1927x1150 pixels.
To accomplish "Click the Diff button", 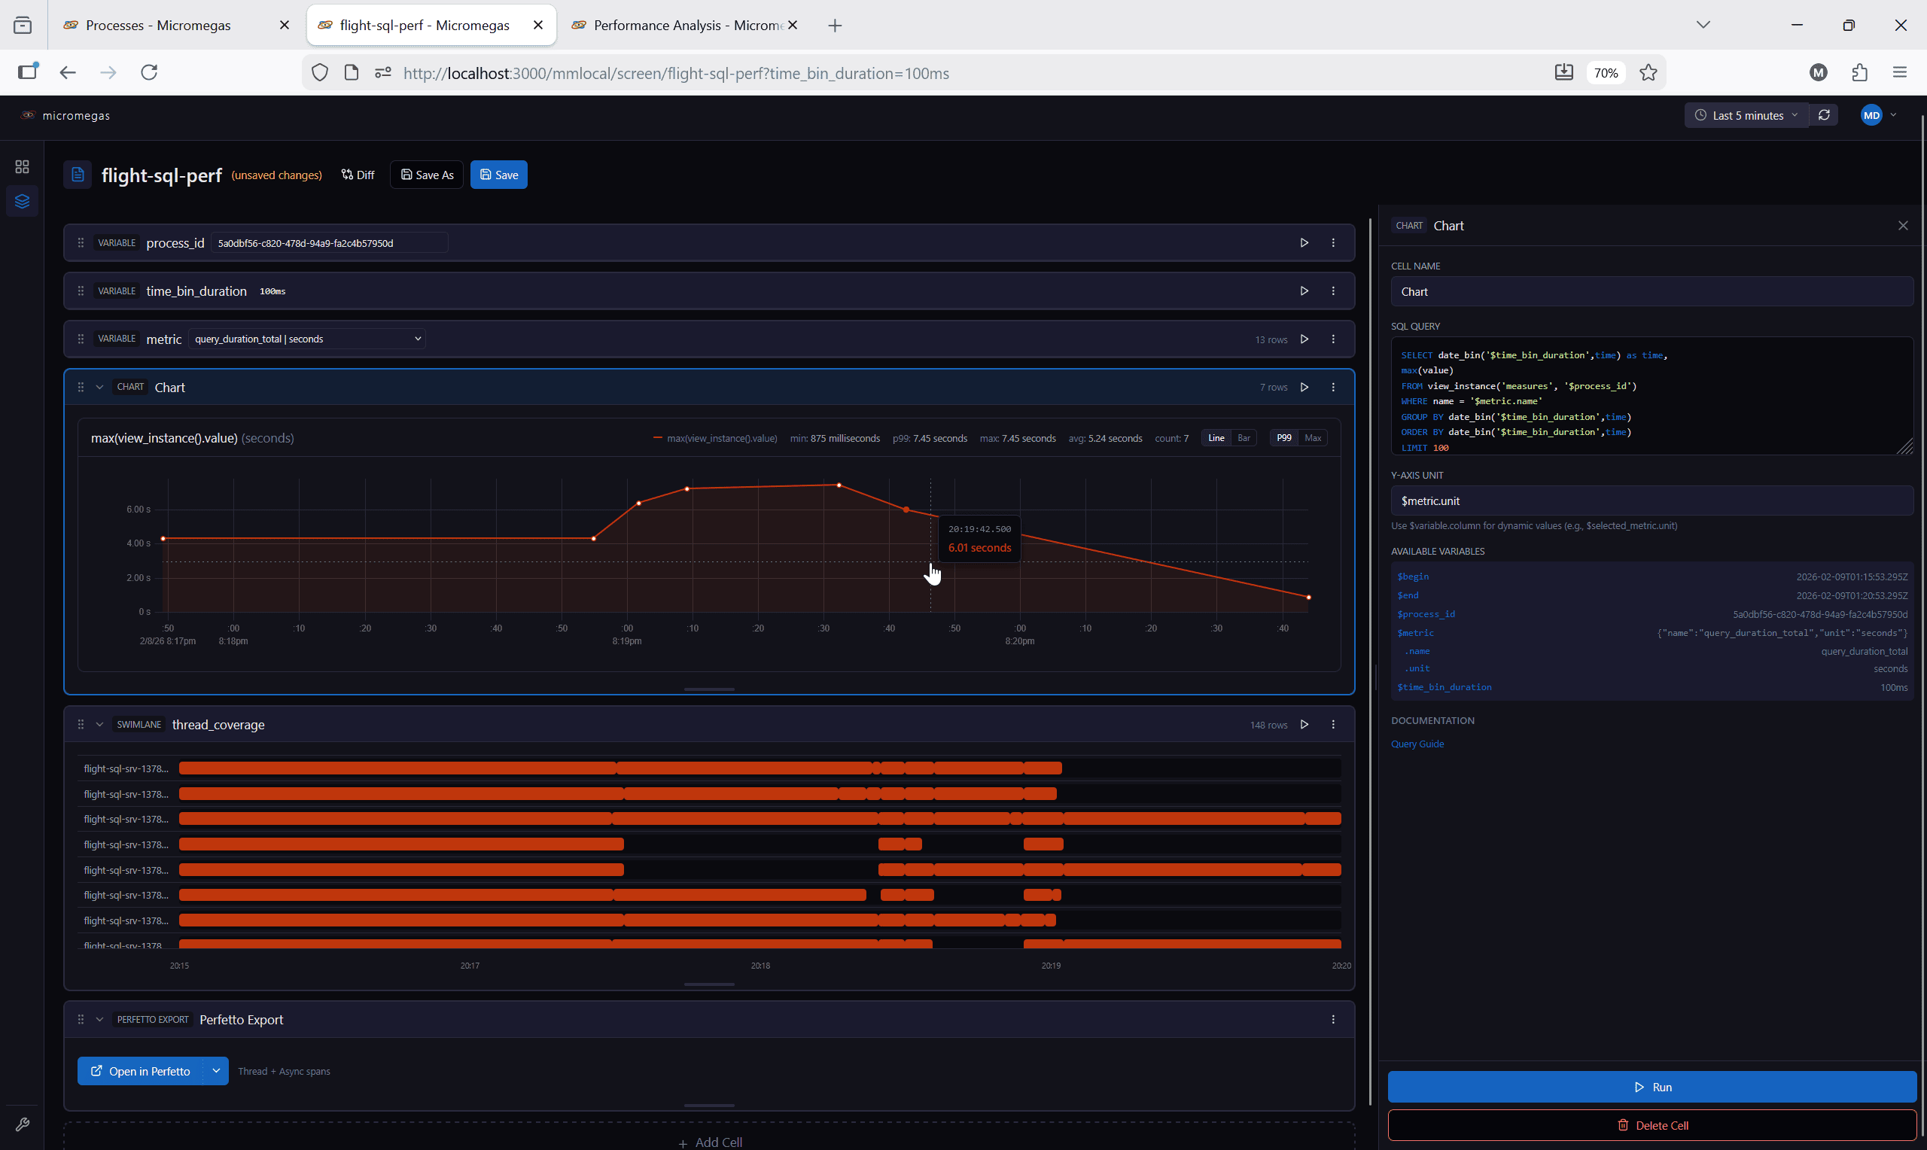I will click(x=358, y=175).
